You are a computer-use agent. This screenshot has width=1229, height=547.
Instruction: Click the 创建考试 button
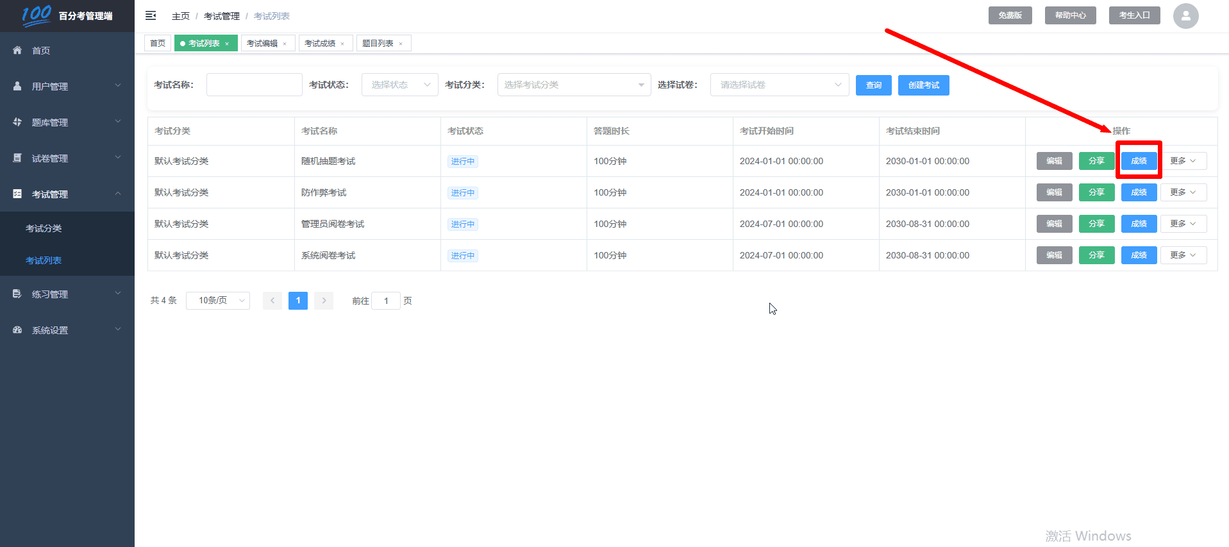pos(923,85)
